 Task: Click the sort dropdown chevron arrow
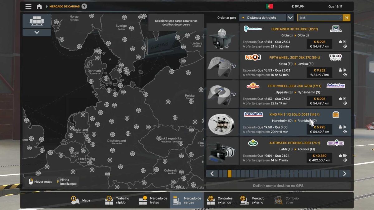pos(290,18)
